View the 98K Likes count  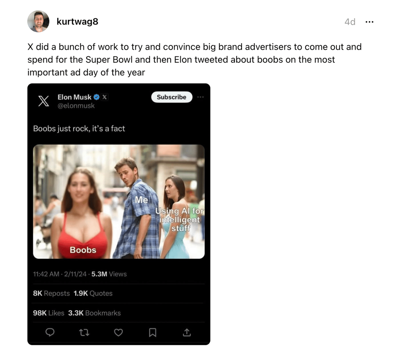pyautogui.click(x=48, y=313)
